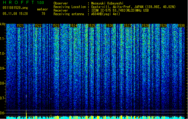Select the filename 0511081520.png

[x=15, y=8]
